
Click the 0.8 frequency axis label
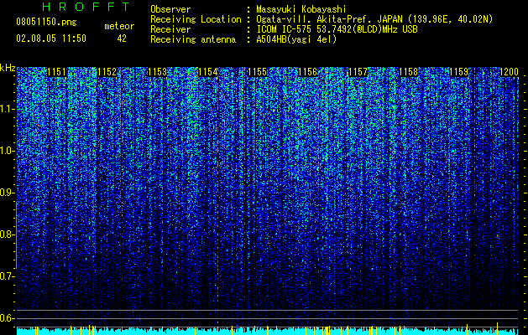coord(7,234)
